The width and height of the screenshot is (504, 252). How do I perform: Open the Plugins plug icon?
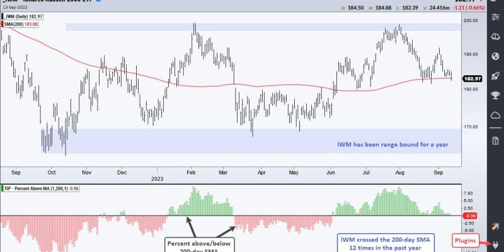(x=495, y=244)
